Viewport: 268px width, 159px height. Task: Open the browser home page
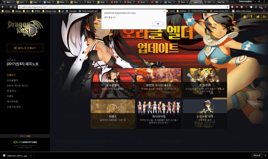(15, 7)
